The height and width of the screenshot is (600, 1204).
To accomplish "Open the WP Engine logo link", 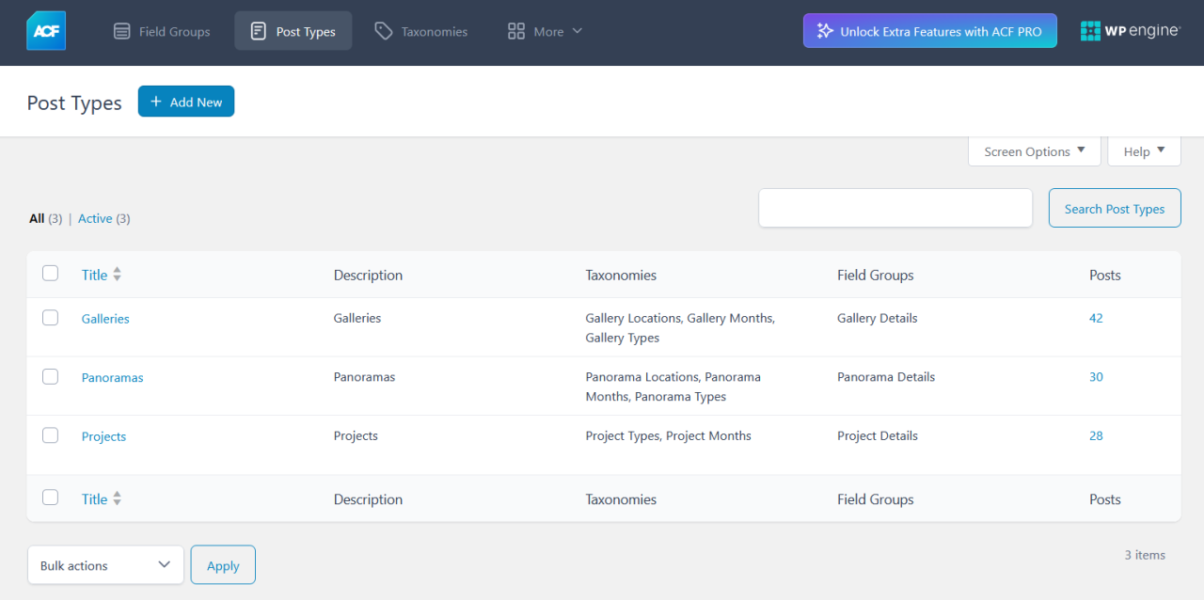I will click(x=1130, y=31).
